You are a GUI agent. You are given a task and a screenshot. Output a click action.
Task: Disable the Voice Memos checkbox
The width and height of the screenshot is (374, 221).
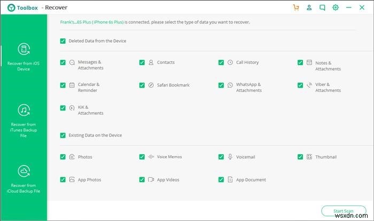(142, 157)
